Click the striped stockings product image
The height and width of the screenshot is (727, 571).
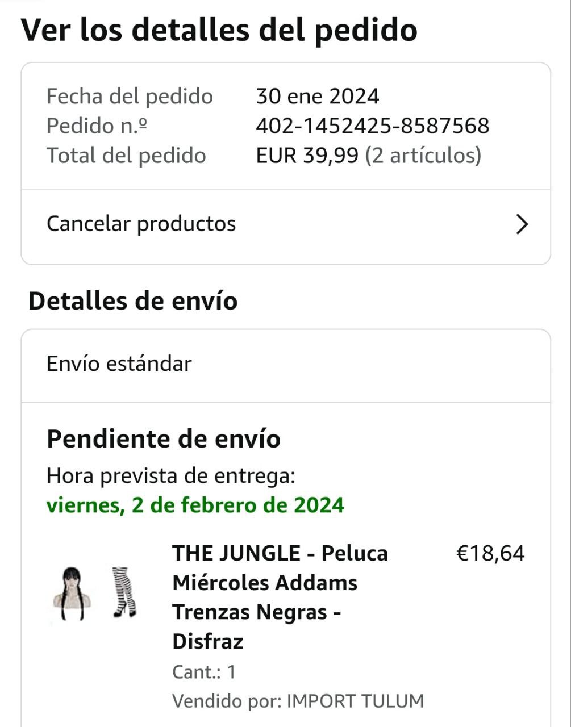point(124,592)
